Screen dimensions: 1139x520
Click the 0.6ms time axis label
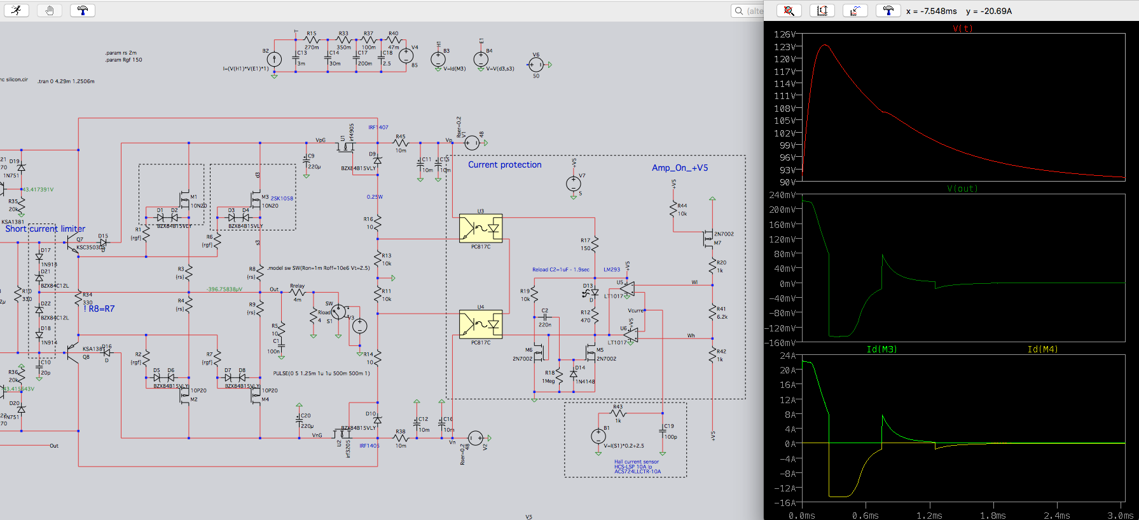[x=866, y=516]
